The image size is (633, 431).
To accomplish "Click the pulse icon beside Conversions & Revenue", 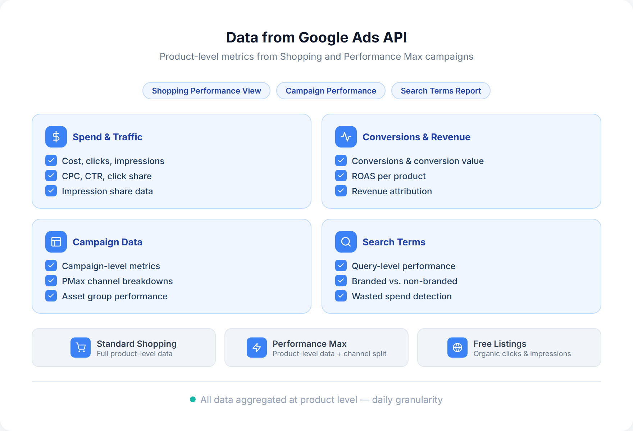I will tap(345, 137).
